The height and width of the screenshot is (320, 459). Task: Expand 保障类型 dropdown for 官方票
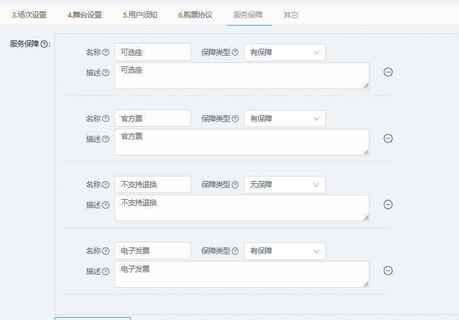tap(285, 119)
